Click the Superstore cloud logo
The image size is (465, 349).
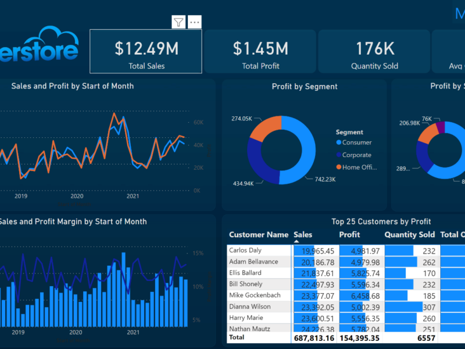point(41,45)
